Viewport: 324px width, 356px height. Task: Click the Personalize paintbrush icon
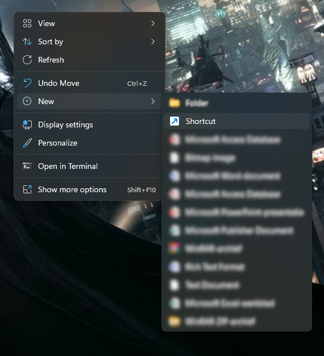point(27,143)
